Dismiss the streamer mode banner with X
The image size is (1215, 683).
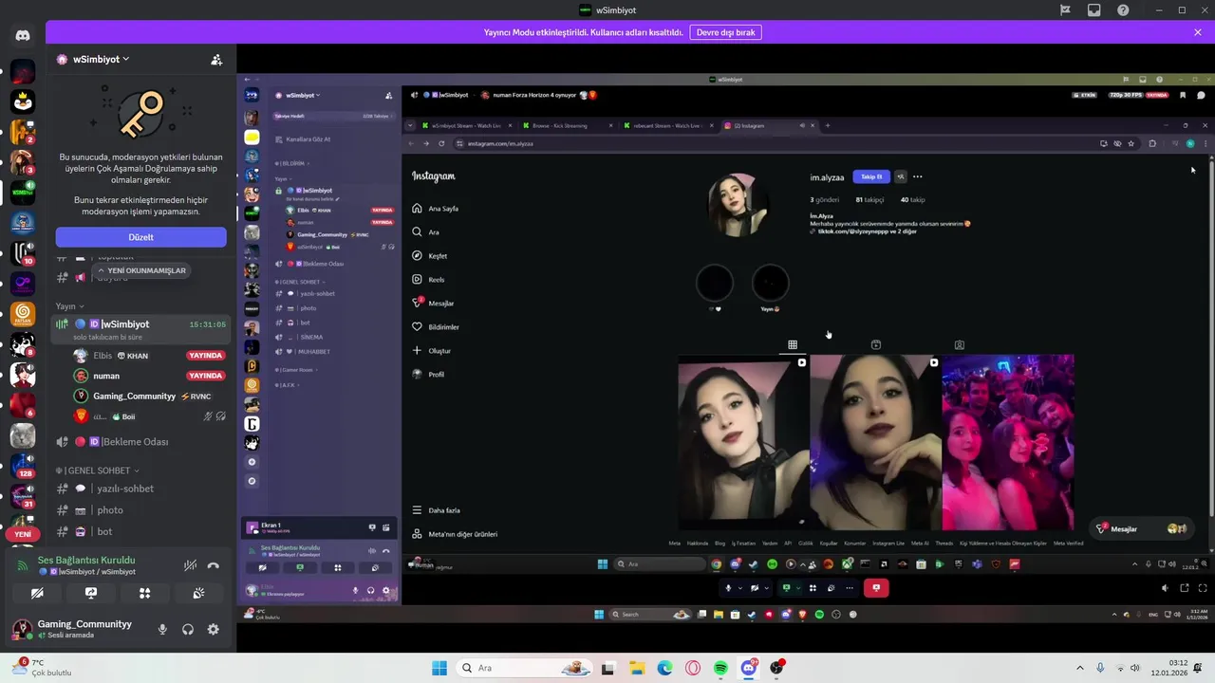(1198, 32)
